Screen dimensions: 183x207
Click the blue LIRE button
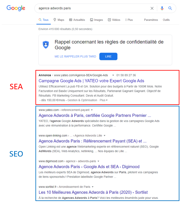108,56
